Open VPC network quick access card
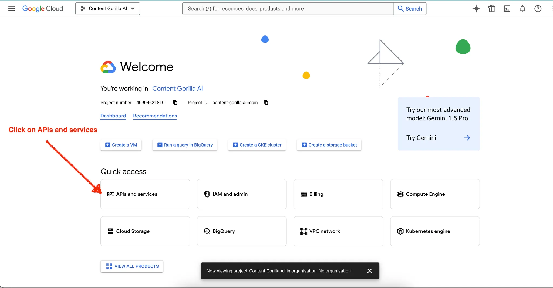553x288 pixels. tap(338, 231)
